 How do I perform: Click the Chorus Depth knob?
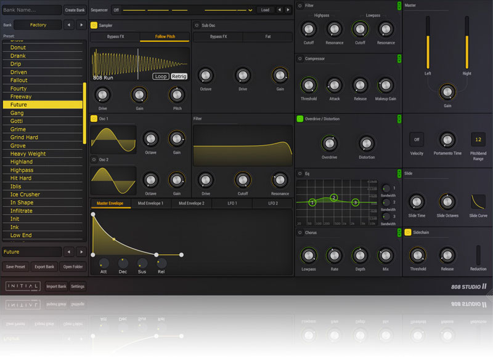360,255
